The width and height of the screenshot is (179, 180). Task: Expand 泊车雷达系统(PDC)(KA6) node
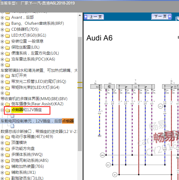(2, 59)
